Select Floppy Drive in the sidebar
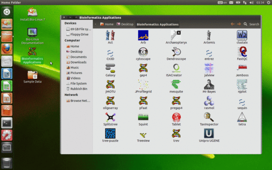The image size is (272, 170). (x=77, y=34)
